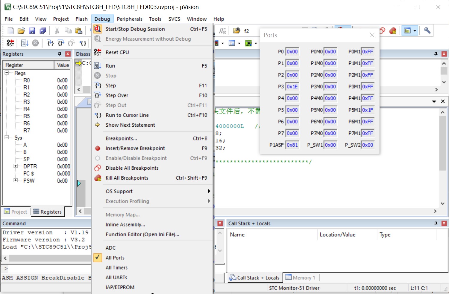Open the editor window list dropdown

pyautogui.click(x=434, y=102)
